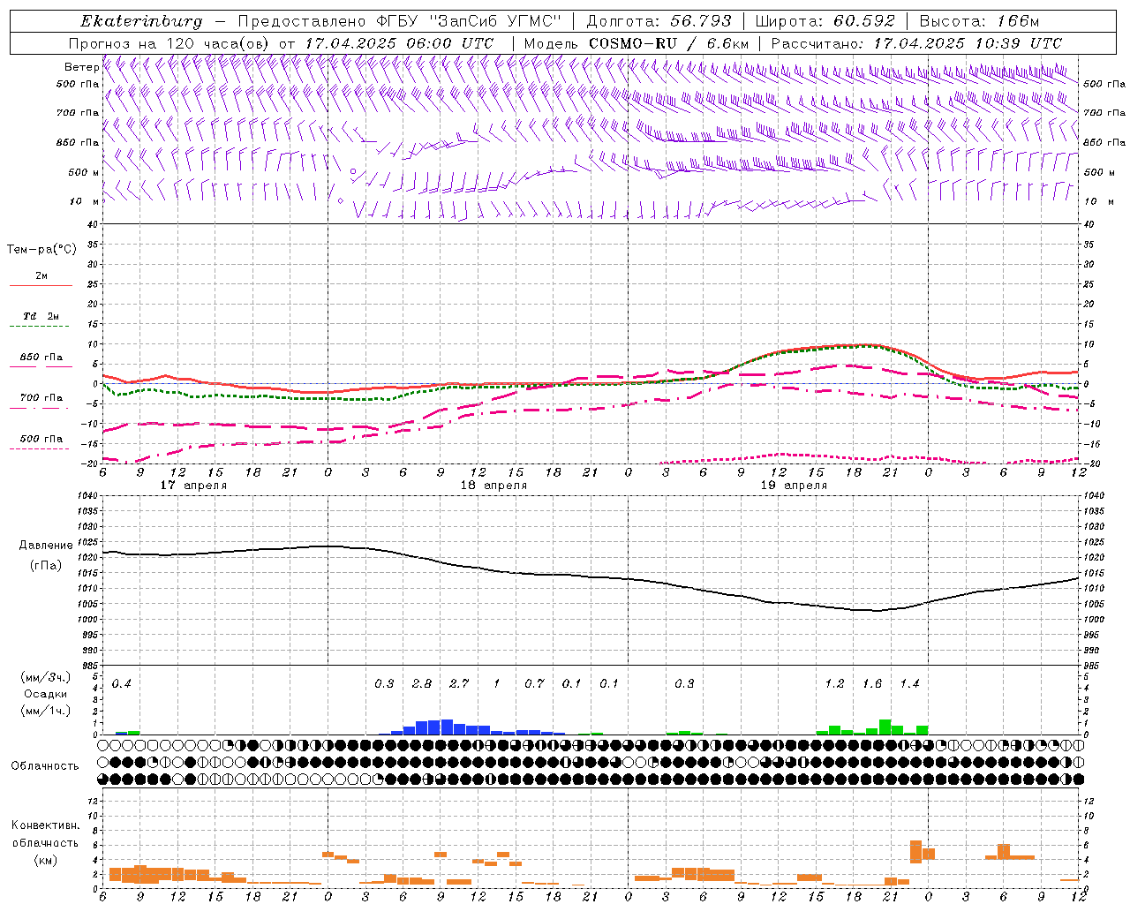Click the "17 апреля" date label
Screen dimensions: 1130x904
193,486
